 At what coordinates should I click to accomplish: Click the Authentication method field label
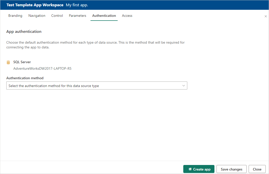(25, 78)
